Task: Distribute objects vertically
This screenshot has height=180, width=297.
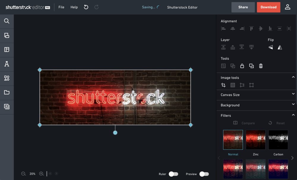Action: (x=279, y=28)
